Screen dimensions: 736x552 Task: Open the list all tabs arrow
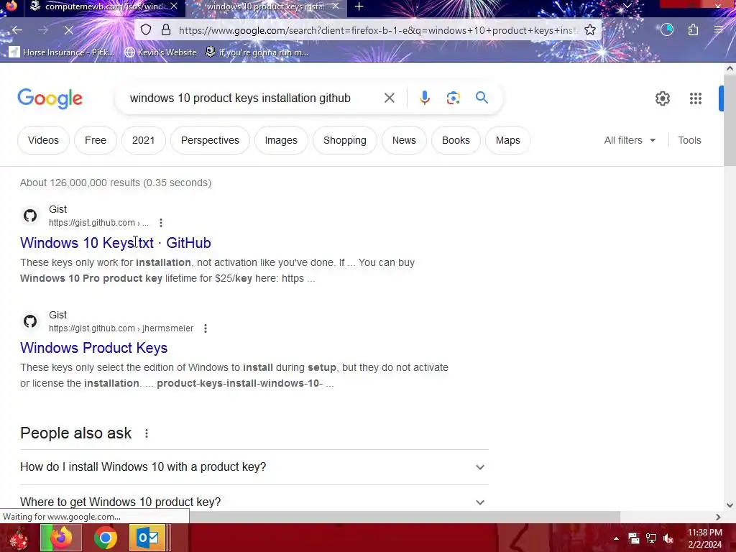point(627,6)
